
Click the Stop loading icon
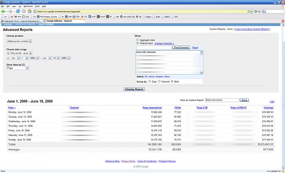point(24,11)
